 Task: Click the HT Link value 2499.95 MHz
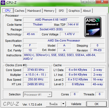point(36,84)
